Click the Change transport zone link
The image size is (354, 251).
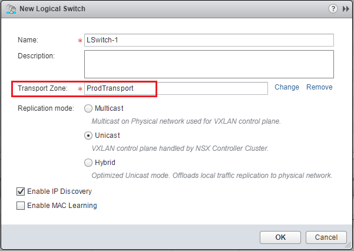287,87
